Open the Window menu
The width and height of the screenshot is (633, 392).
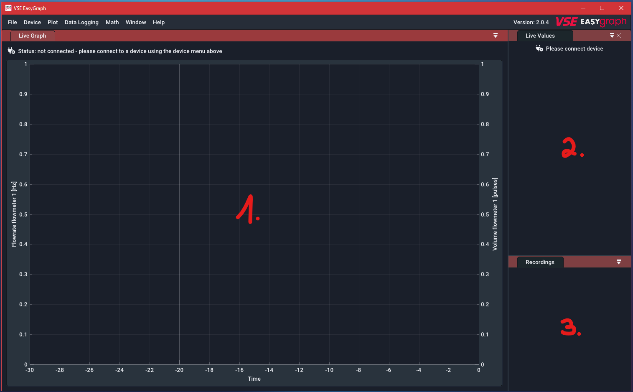point(136,22)
